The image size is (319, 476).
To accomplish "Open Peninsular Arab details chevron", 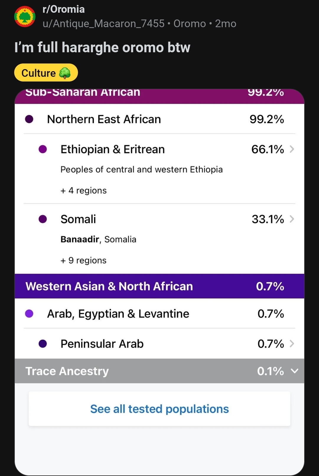I will (292, 344).
